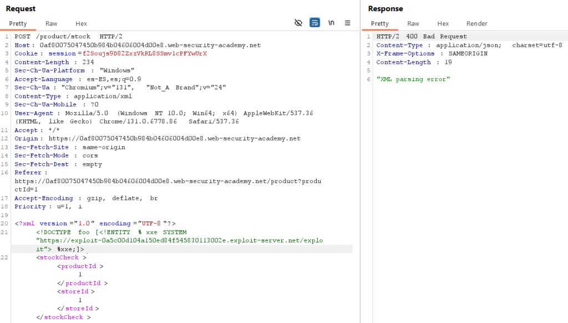Click the xml version declaration line
Screen dimensions: 568x323
(x=95, y=224)
